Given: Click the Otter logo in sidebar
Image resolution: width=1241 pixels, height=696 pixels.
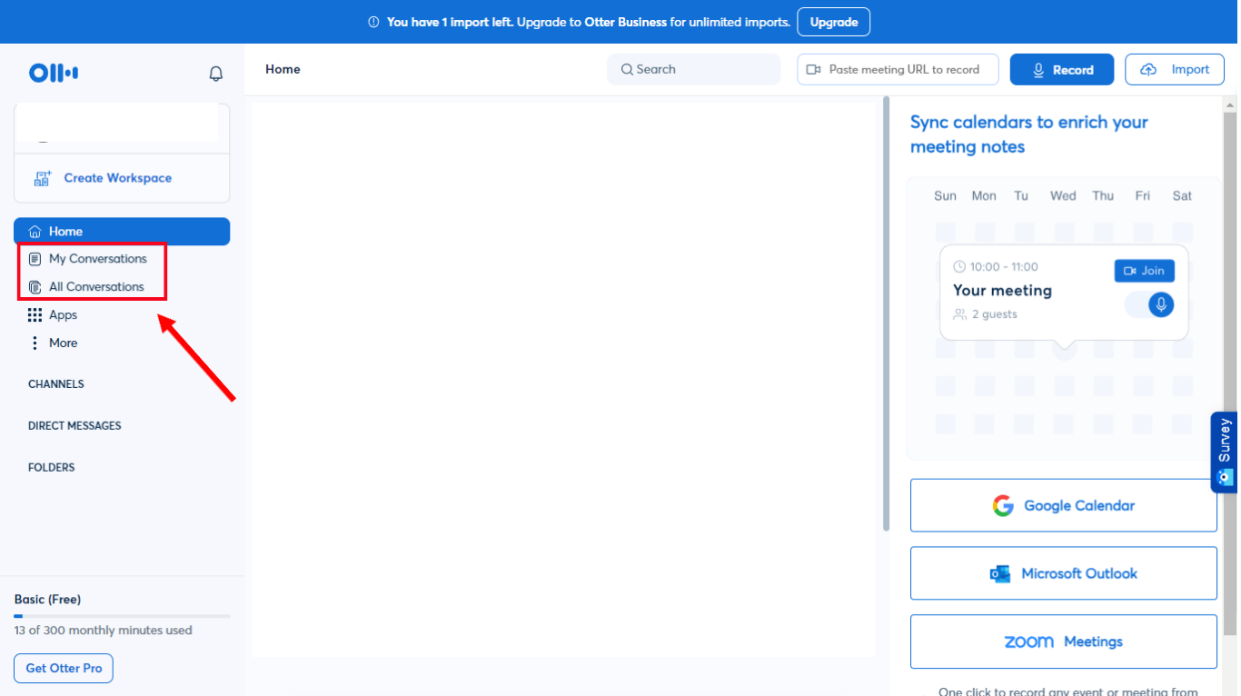Looking at the screenshot, I should tap(54, 73).
